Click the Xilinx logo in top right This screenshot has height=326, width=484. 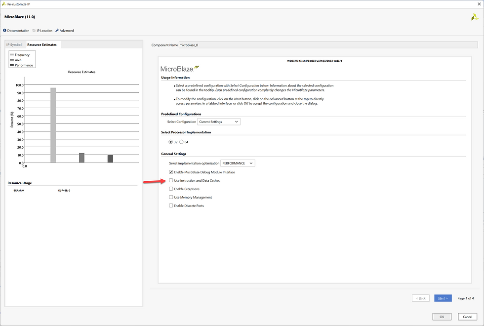point(475,17)
